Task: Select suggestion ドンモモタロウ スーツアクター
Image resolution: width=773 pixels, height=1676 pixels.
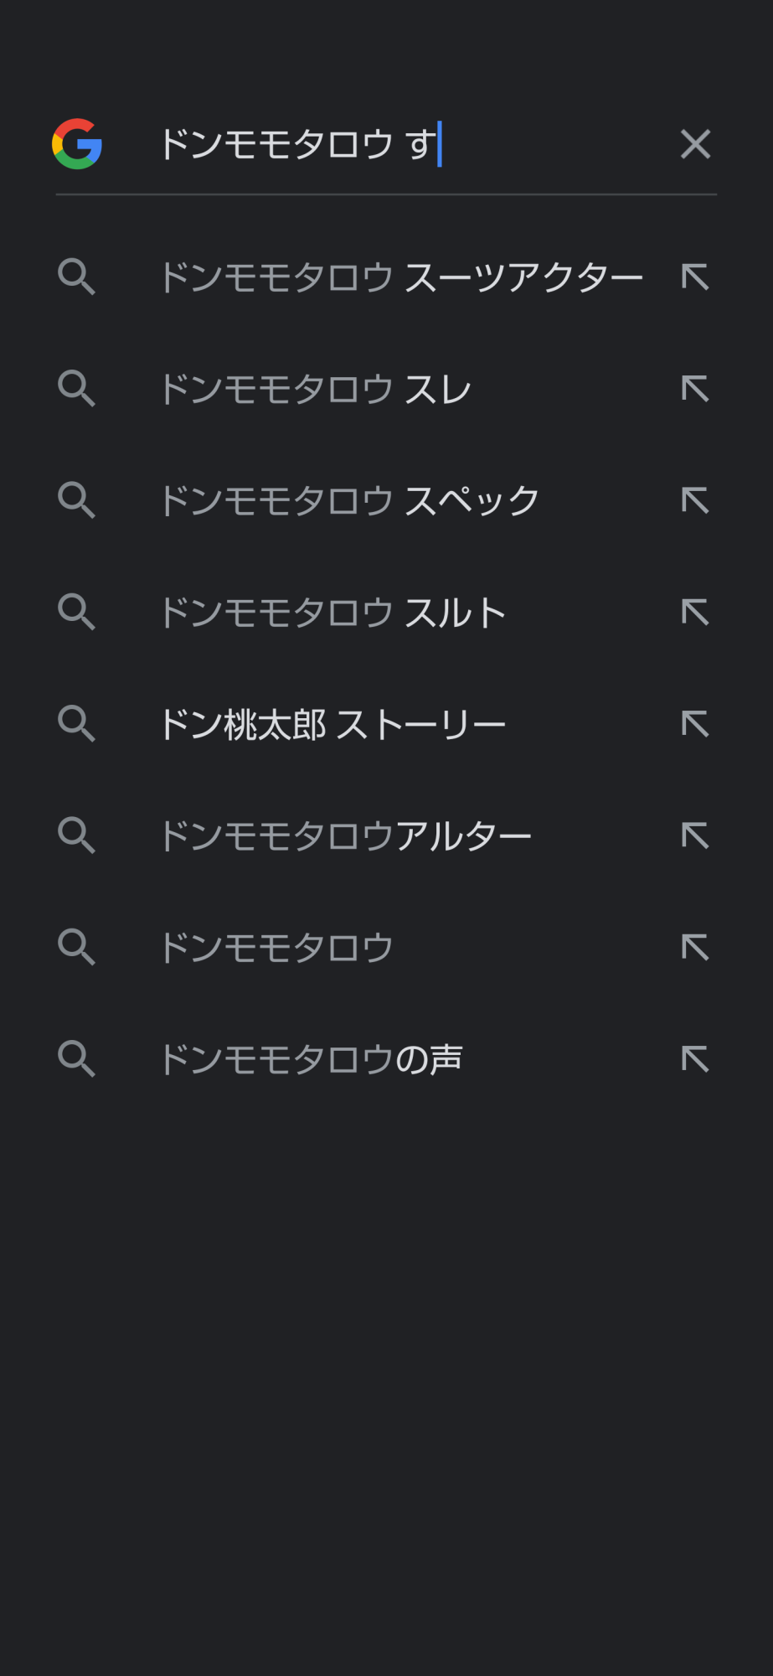Action: pyautogui.click(x=400, y=277)
